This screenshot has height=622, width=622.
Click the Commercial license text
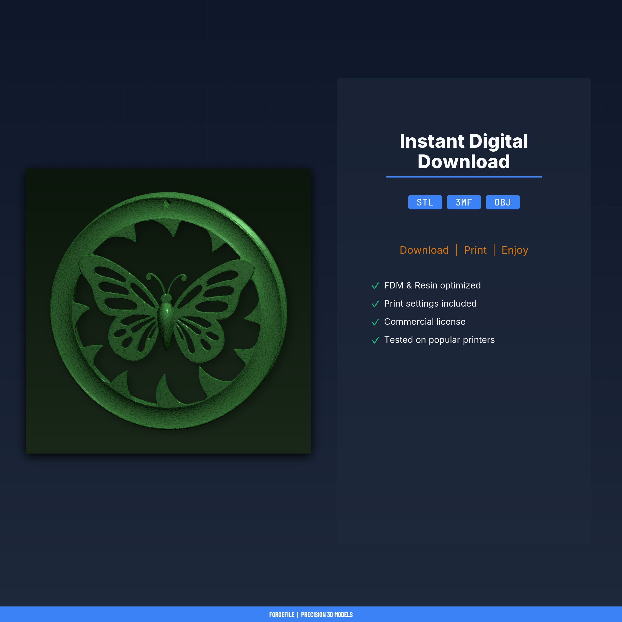[x=425, y=322]
